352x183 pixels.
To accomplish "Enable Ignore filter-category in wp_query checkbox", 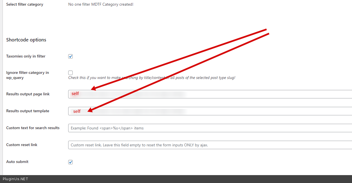I will coord(70,73).
